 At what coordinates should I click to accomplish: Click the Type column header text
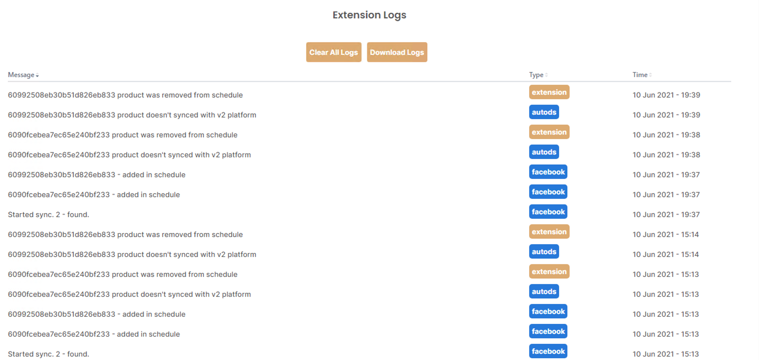[x=536, y=75]
